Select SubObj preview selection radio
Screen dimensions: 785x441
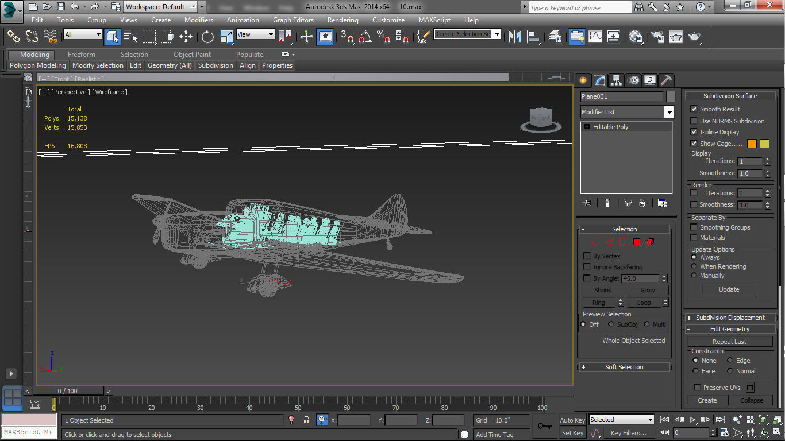pyautogui.click(x=611, y=324)
